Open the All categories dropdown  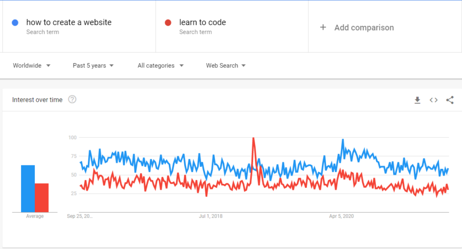point(161,66)
